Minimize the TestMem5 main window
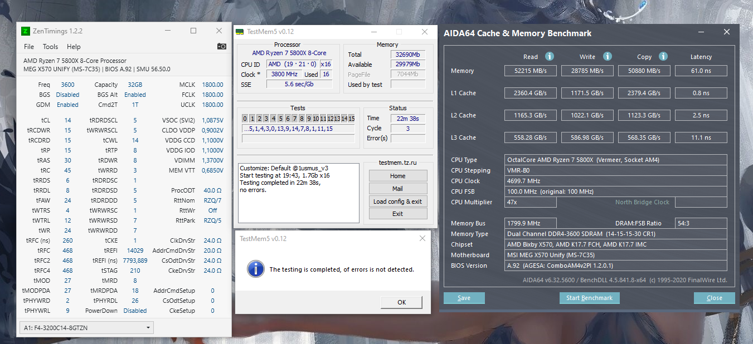The image size is (753, 344). click(373, 32)
